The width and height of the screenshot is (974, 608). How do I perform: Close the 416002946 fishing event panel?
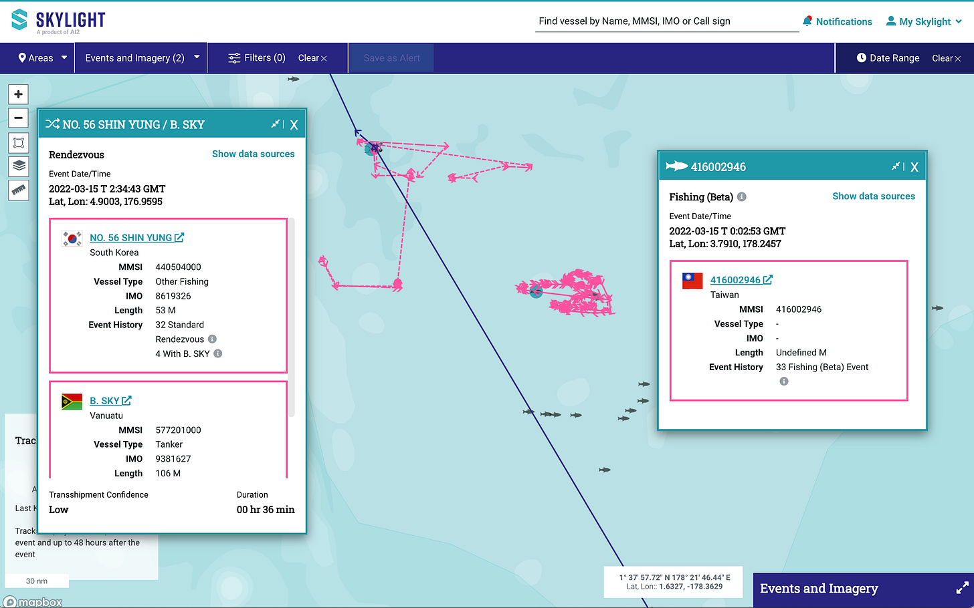point(914,167)
